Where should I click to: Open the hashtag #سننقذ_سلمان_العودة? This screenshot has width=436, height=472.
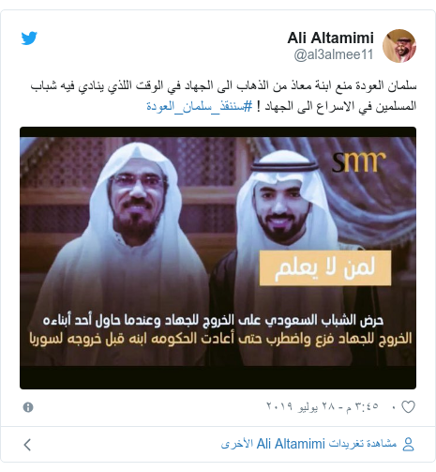pyautogui.click(x=200, y=107)
